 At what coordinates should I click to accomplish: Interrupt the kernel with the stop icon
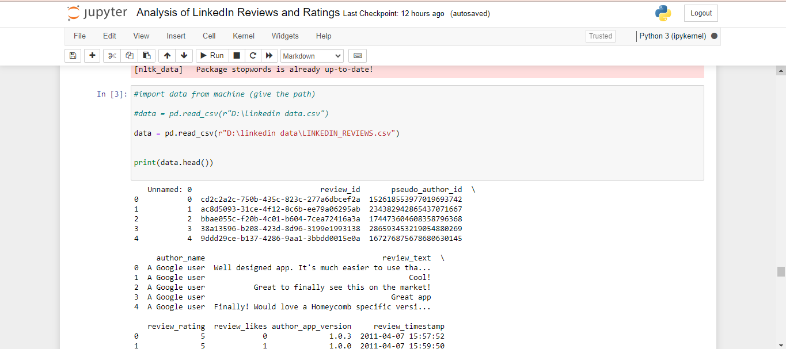(237, 55)
